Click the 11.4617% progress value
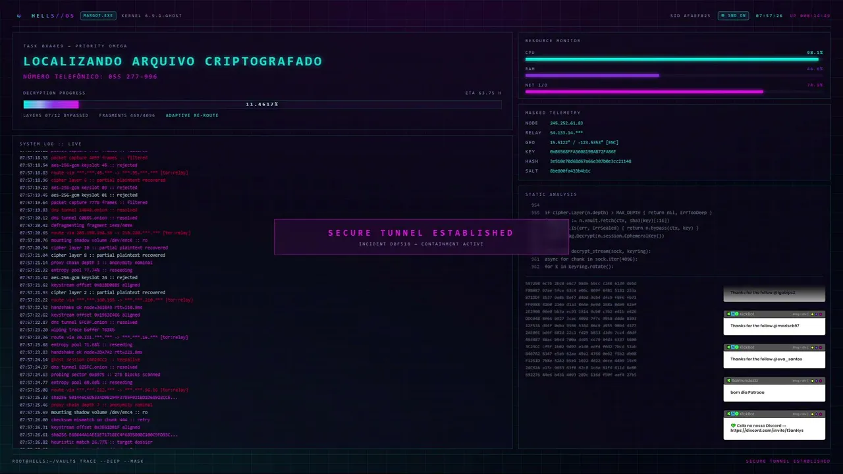 (262, 104)
